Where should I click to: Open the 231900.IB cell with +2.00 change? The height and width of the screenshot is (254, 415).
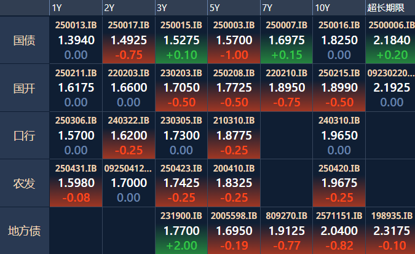click(181, 231)
